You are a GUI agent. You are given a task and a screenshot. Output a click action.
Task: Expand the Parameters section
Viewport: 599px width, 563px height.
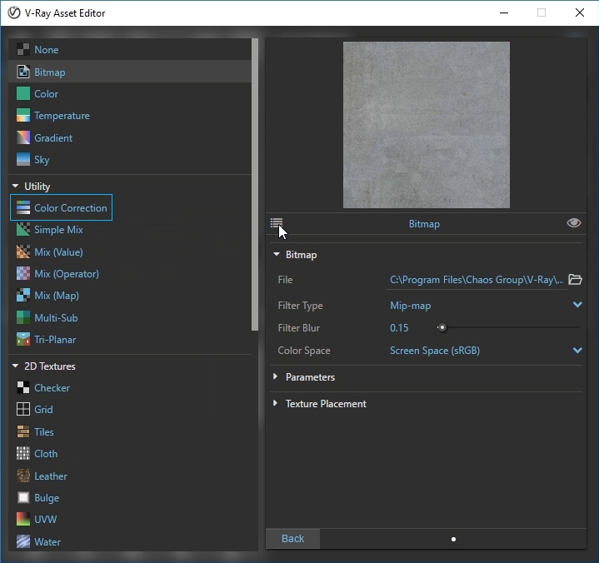pos(276,377)
